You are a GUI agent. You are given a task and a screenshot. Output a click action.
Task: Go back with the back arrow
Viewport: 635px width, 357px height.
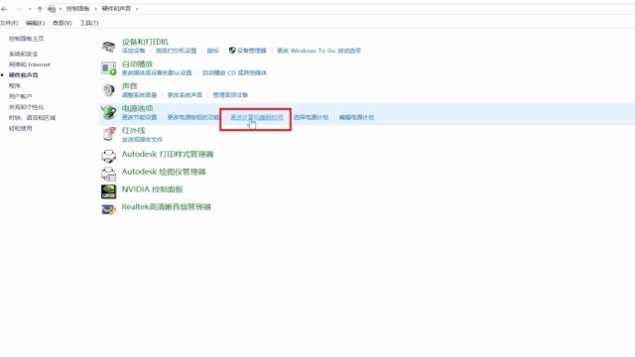coord(4,9)
